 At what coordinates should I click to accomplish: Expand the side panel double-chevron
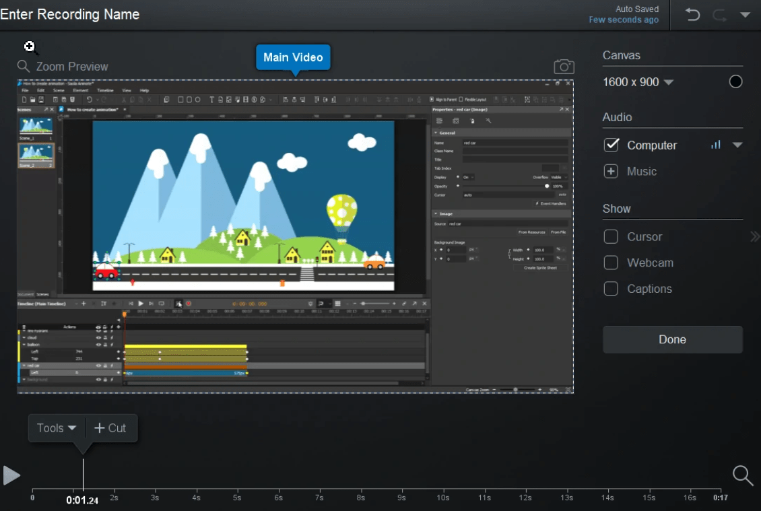click(x=755, y=237)
